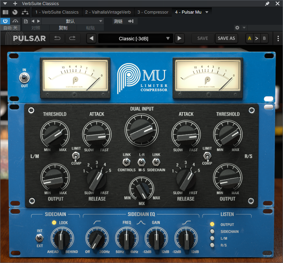This screenshot has width=283, height=263.
Task: Click the L/M OUTPUT knob
Action: pos(55,178)
